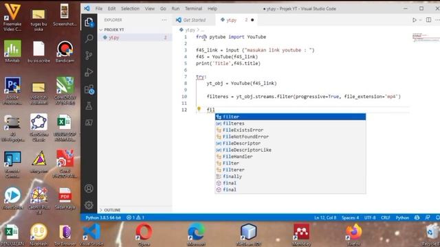Choose 'FileExistsError' suggestion
The width and height of the screenshot is (440, 247).
pyautogui.click(x=290, y=130)
